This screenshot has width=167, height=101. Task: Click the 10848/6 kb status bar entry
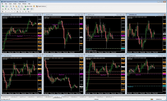[x=159, y=99]
